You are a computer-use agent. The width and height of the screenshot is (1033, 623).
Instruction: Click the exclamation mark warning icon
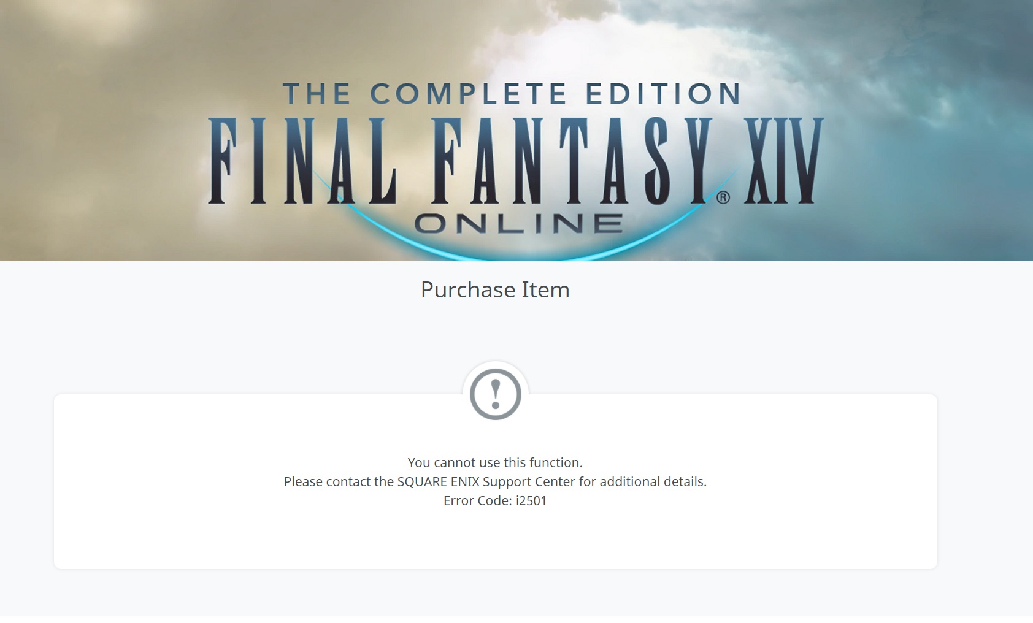496,394
